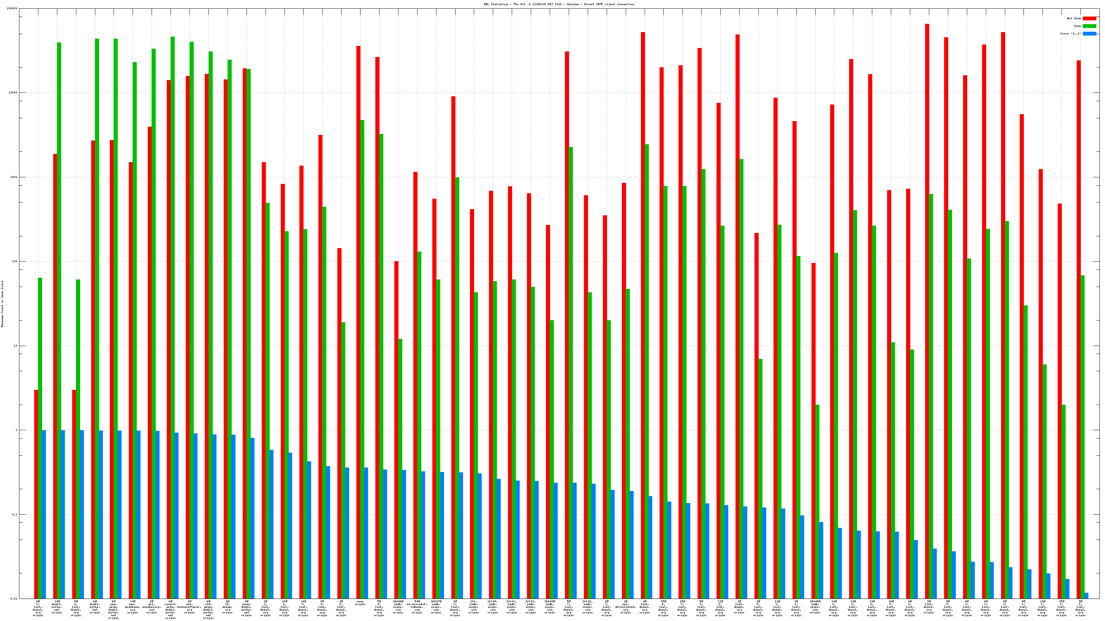Click the ips.backscatterer.org x-axis label
1105x621 pixels.
coord(189,607)
